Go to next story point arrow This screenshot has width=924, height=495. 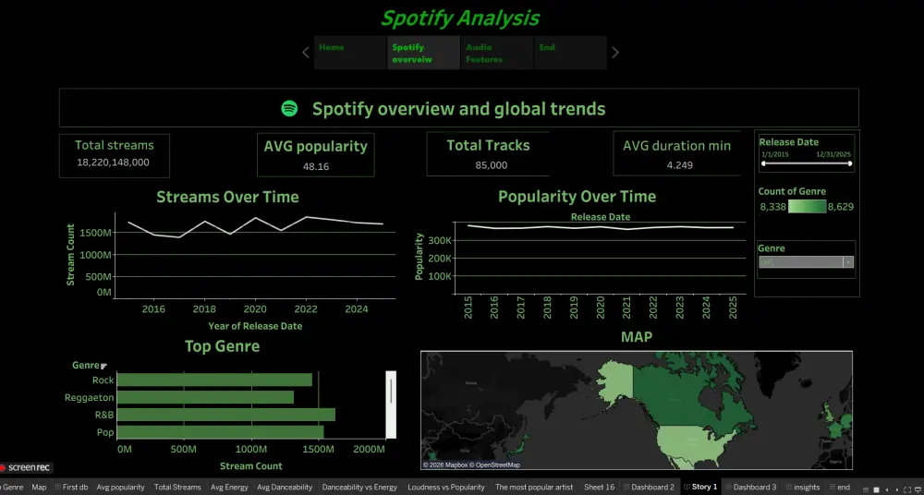(615, 53)
